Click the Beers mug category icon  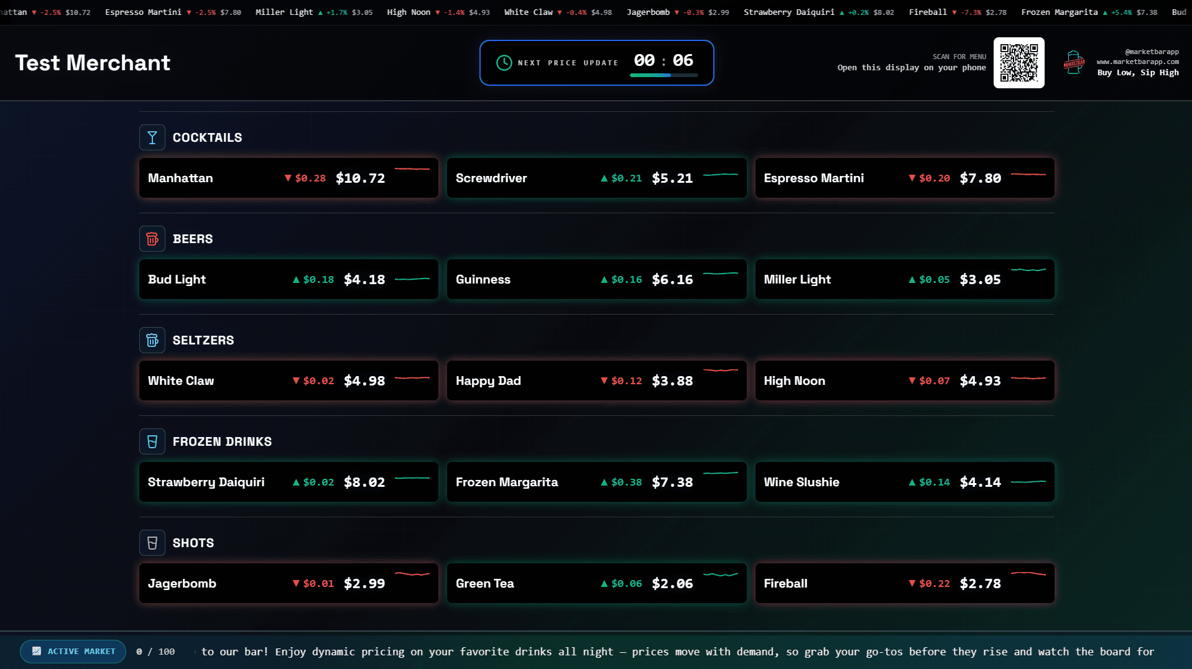[152, 239]
